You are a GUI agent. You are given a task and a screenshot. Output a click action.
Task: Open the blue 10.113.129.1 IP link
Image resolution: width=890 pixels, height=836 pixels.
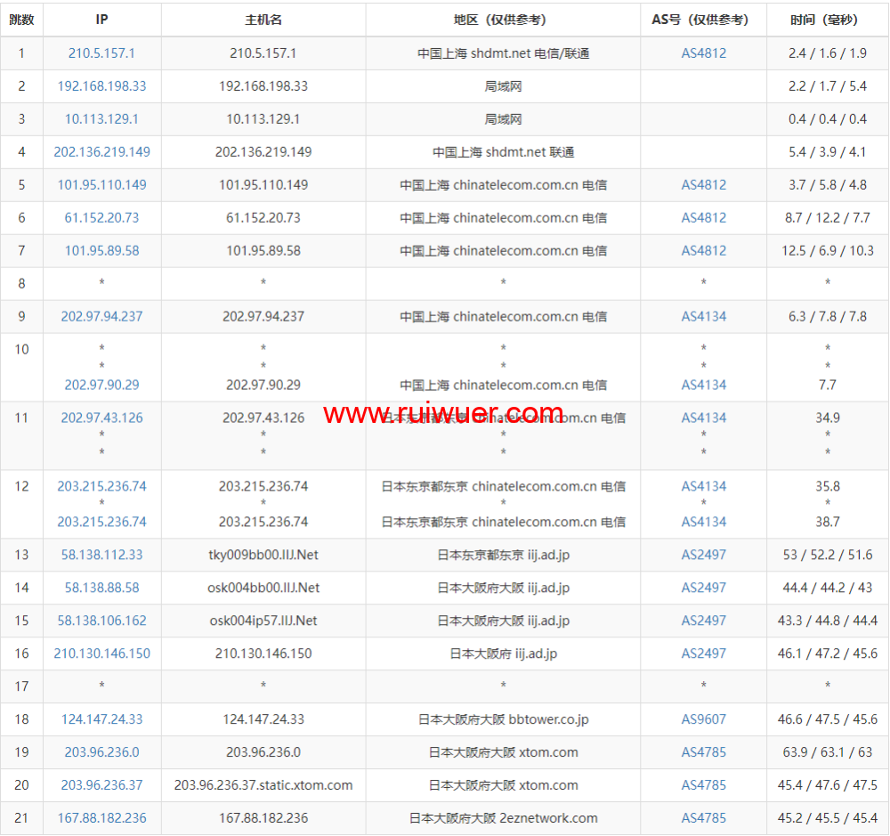pos(101,119)
